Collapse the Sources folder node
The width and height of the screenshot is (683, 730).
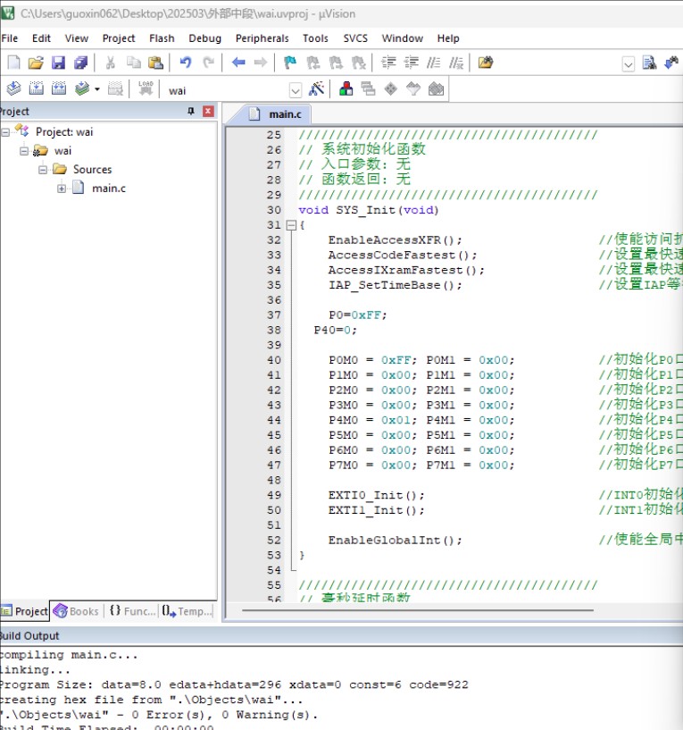pos(42,170)
